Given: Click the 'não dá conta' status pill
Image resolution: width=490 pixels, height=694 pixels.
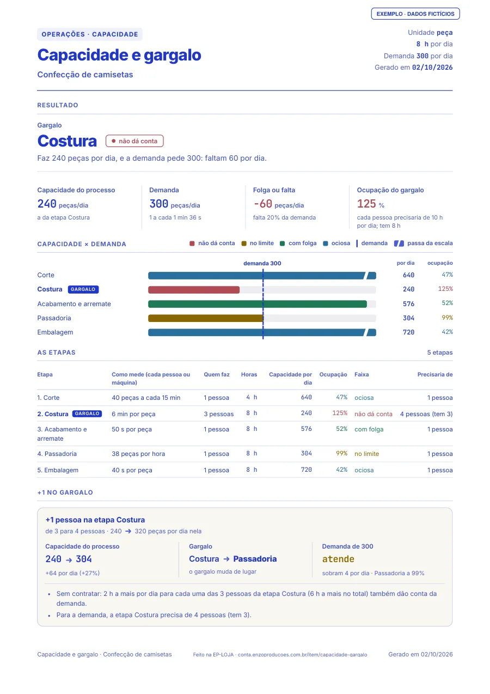Looking at the screenshot, I should (x=134, y=141).
